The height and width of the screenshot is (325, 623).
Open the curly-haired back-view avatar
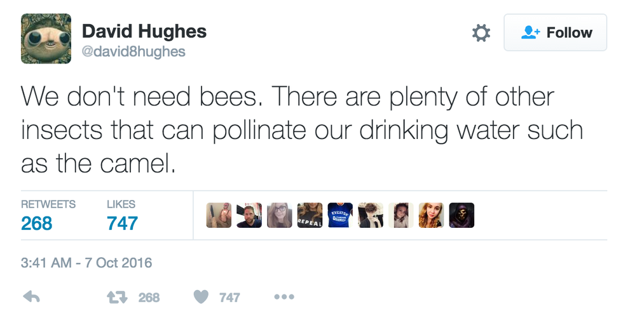click(x=371, y=215)
